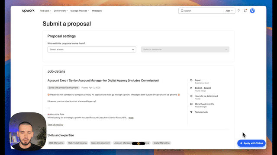Click the Sales & Business Development tag

[x=63, y=87]
